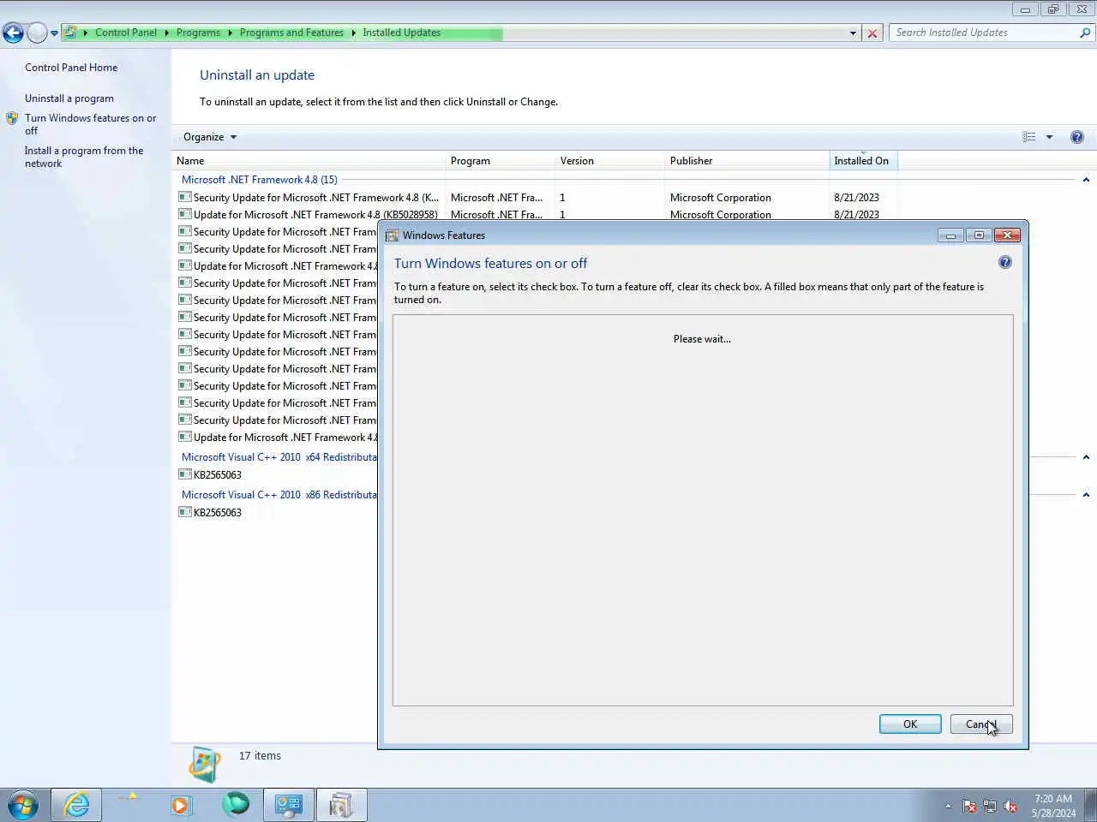Viewport: 1097px width, 822px height.
Task: Click the help icon in Installed Updates toolbar
Action: [x=1077, y=137]
